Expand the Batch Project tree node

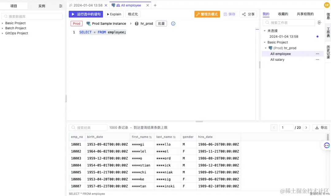point(2,28)
